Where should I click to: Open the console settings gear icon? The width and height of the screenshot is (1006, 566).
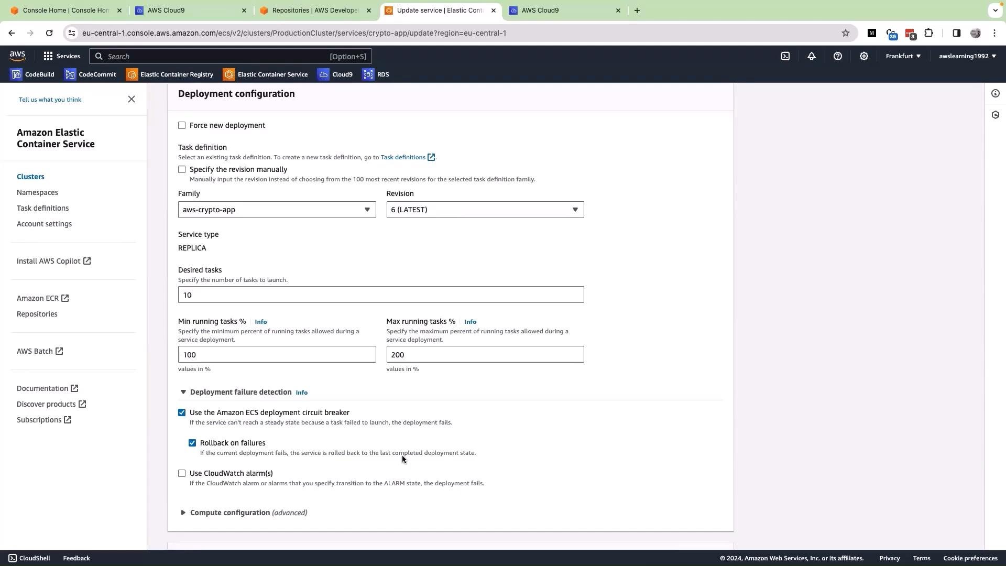point(863,56)
